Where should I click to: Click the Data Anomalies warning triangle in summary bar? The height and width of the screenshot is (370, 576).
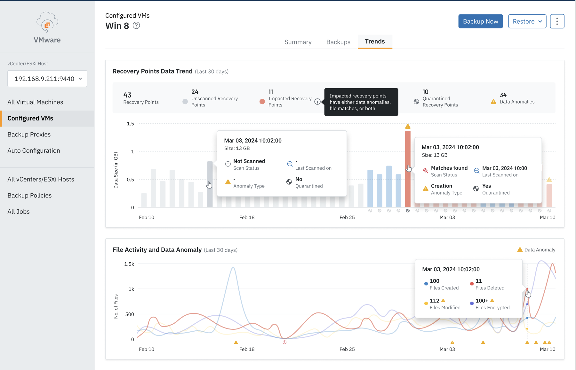(x=493, y=101)
